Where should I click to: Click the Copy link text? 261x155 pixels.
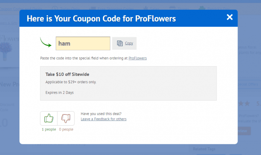click(129, 43)
